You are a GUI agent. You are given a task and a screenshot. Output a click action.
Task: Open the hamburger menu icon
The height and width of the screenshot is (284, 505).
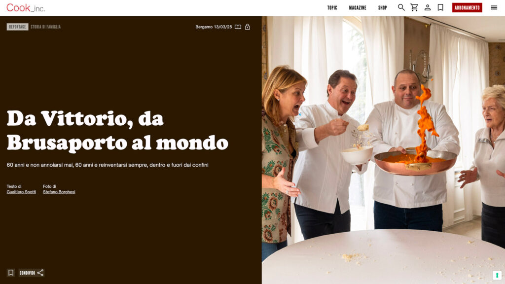[494, 7]
